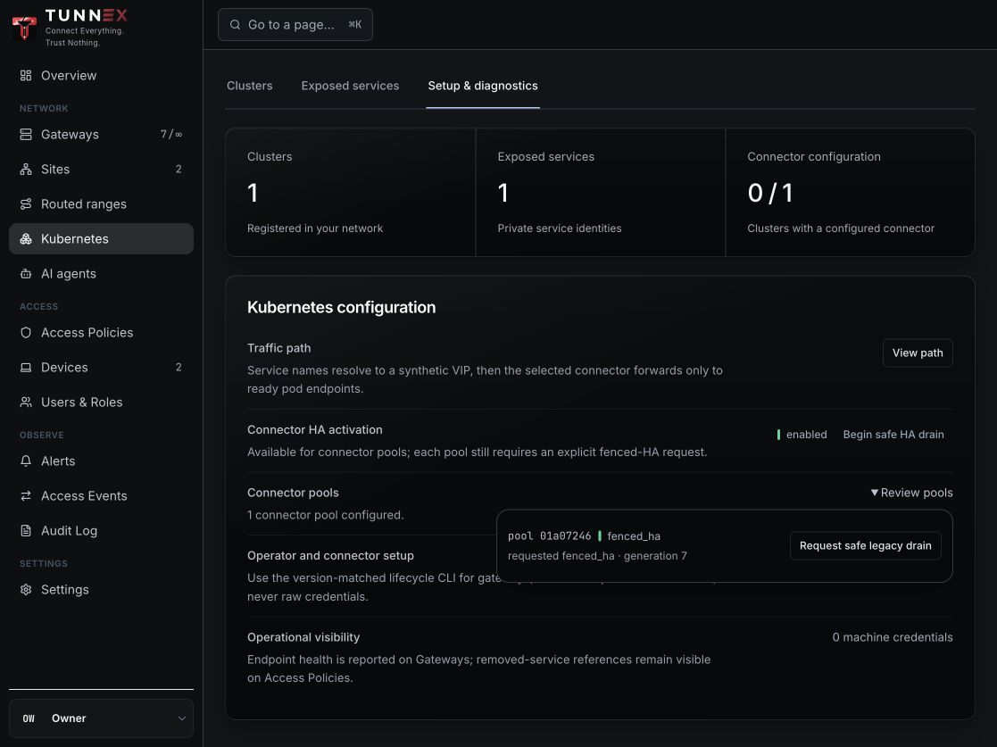Click the View path button
The image size is (997, 747).
(918, 353)
